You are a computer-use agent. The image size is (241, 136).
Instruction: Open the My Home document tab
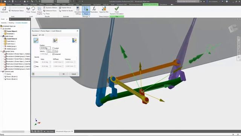50,131
